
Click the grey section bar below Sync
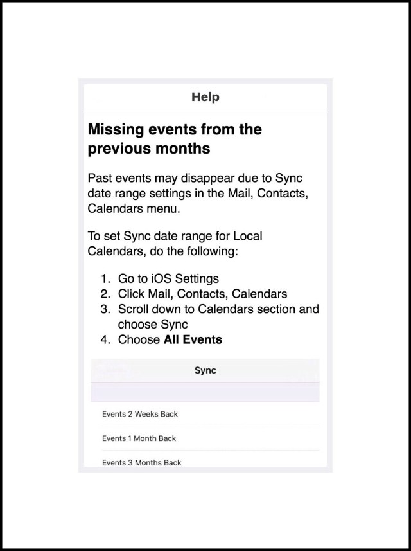(205, 392)
